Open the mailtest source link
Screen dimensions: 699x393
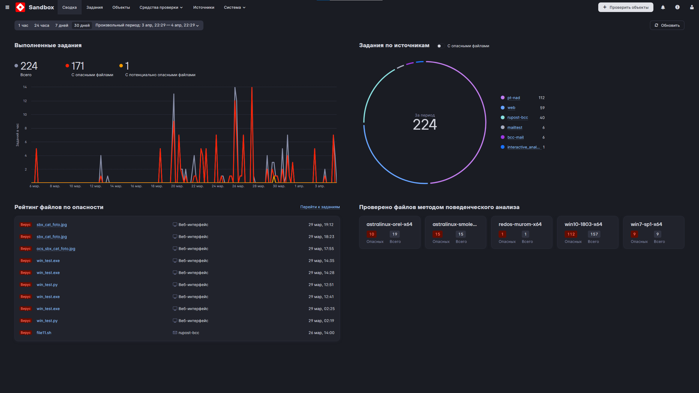tap(515, 127)
